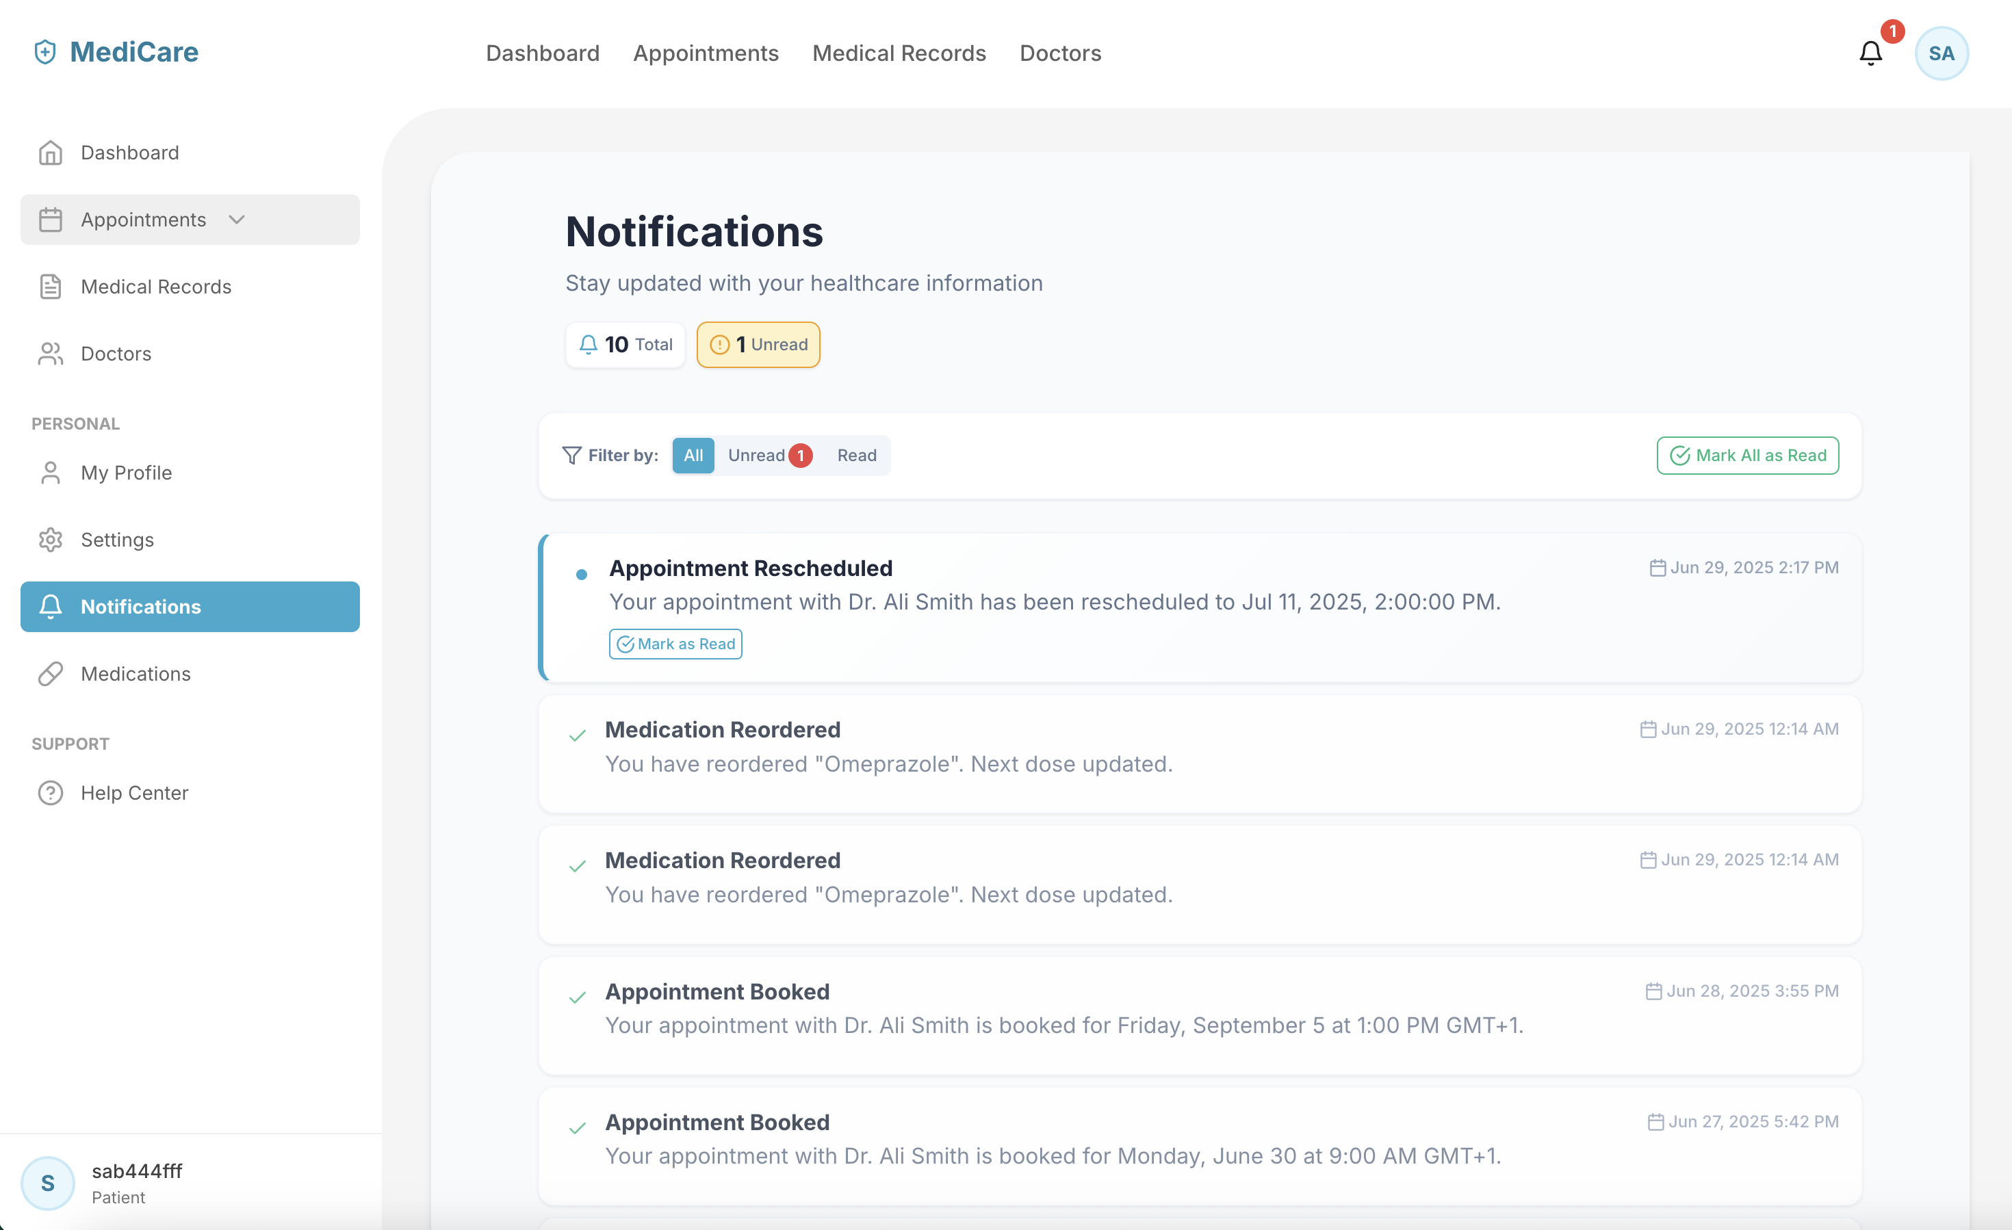Click the MediCare shield logo

pos(45,52)
